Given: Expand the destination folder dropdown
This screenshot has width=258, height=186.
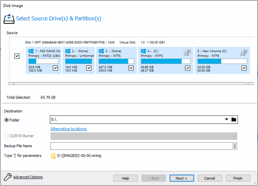Looking at the screenshot, I should click(226, 120).
